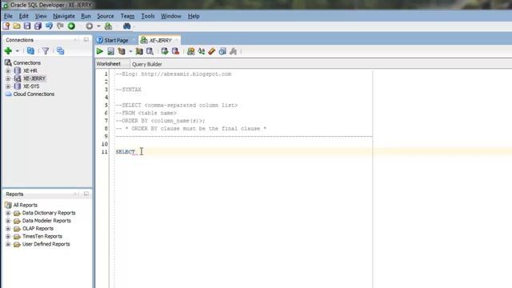Open the Window menu
This screenshot has width=512, height=288.
170,16
